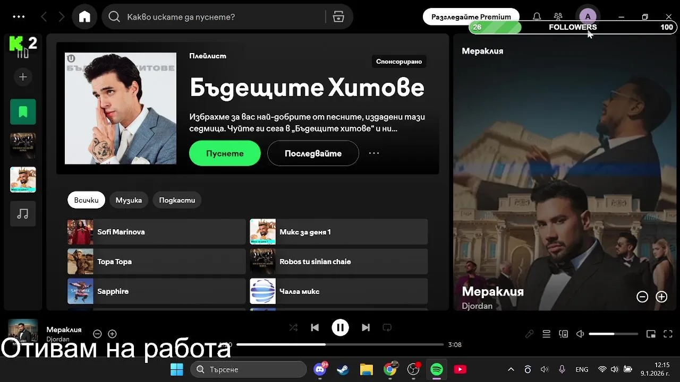Click the plus icon in Now Playing panel
The height and width of the screenshot is (382, 680).
pos(661,297)
